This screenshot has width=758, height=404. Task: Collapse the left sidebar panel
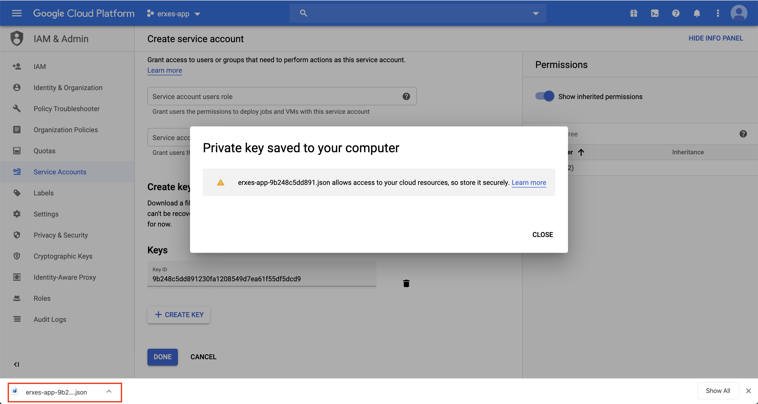point(17,364)
